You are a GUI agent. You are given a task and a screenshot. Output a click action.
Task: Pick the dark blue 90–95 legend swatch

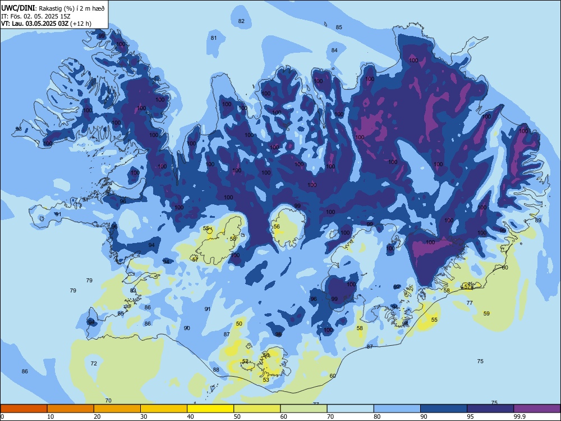444,409
